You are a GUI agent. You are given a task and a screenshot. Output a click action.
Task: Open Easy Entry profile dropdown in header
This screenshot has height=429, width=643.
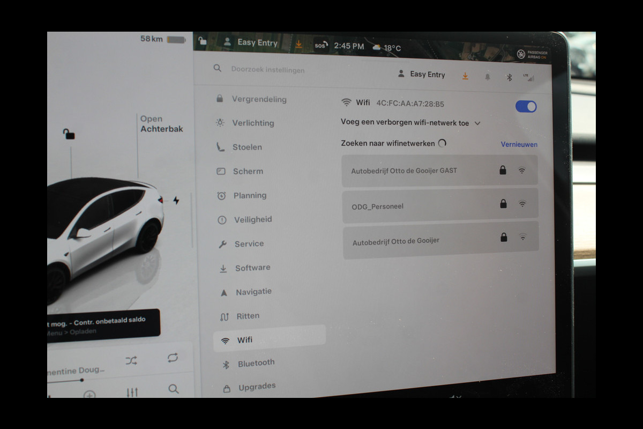422,75
